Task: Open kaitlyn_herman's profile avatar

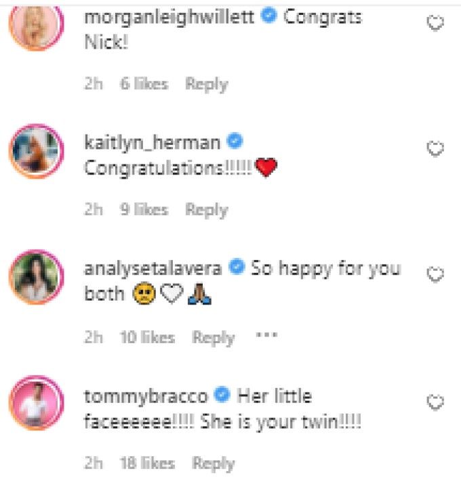Action: 37,151
